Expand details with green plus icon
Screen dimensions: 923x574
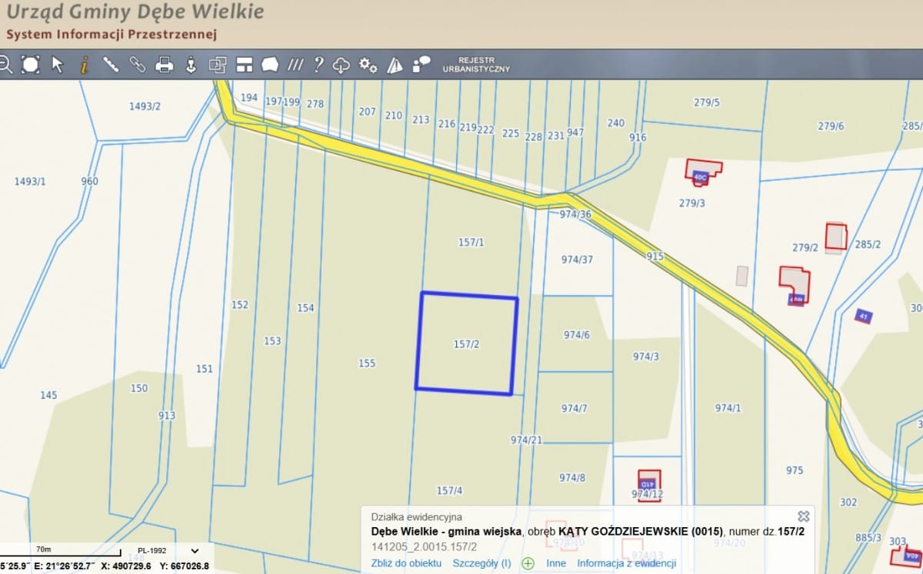[528, 563]
